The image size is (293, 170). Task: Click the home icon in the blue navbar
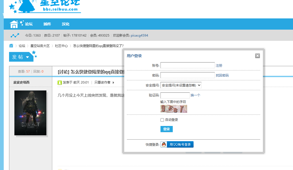14,24
